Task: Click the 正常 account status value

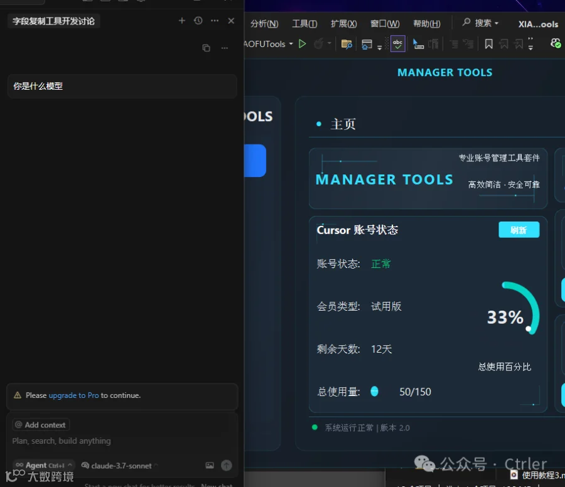Action: click(381, 264)
